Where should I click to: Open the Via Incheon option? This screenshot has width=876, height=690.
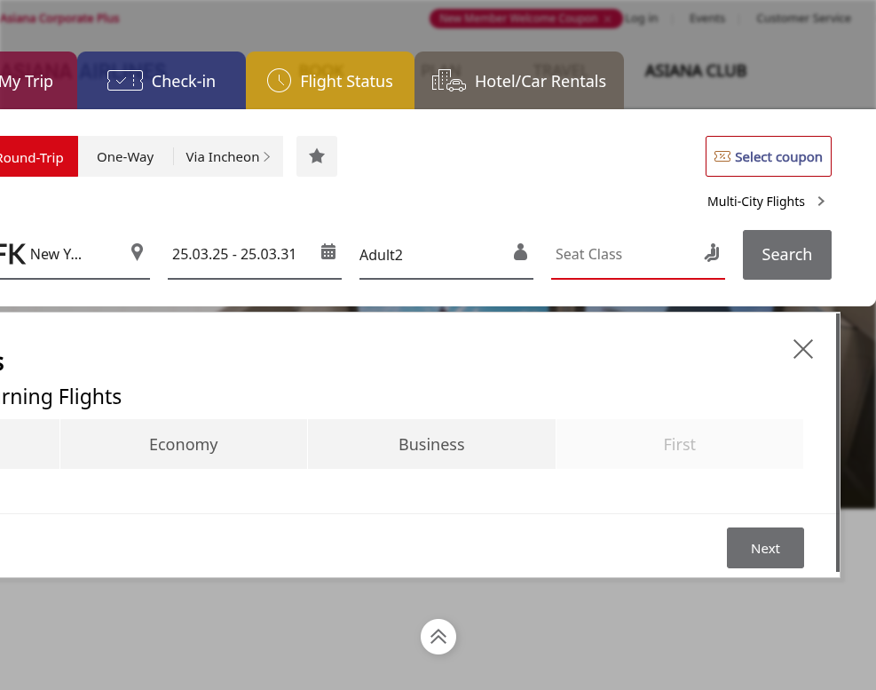pos(228,156)
